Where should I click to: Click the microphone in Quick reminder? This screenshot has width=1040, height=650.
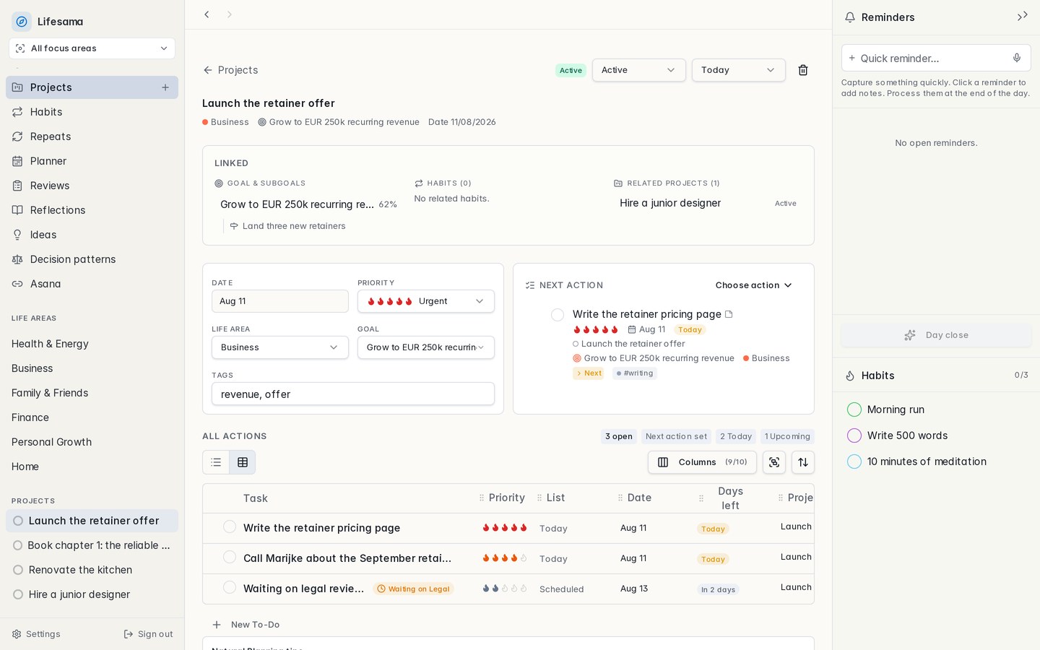(x=1017, y=58)
